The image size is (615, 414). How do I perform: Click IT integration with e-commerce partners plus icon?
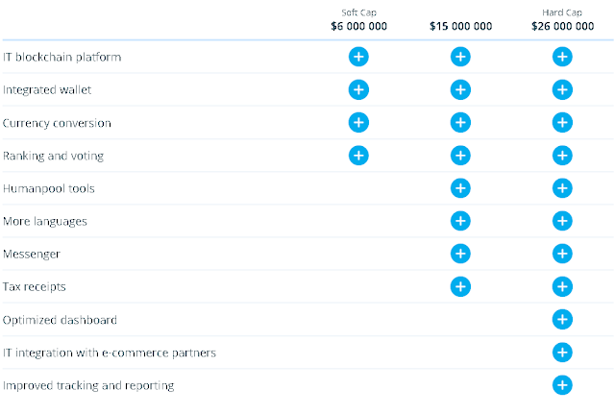pyautogui.click(x=562, y=353)
